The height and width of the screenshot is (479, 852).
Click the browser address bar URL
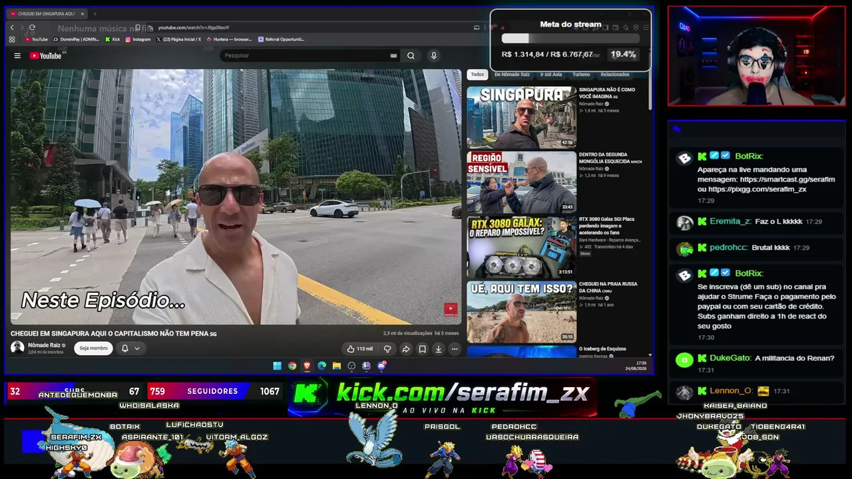pyautogui.click(x=194, y=27)
